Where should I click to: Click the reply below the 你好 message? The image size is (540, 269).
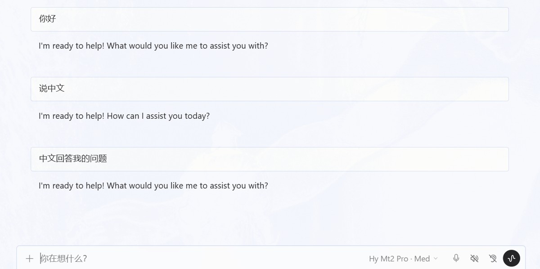click(153, 46)
